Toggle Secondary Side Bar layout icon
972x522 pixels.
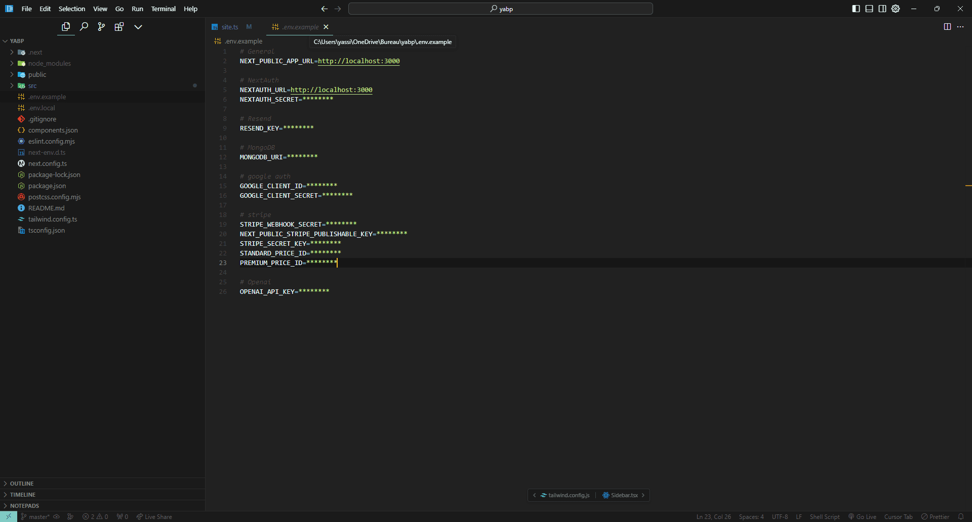pyautogui.click(x=882, y=9)
